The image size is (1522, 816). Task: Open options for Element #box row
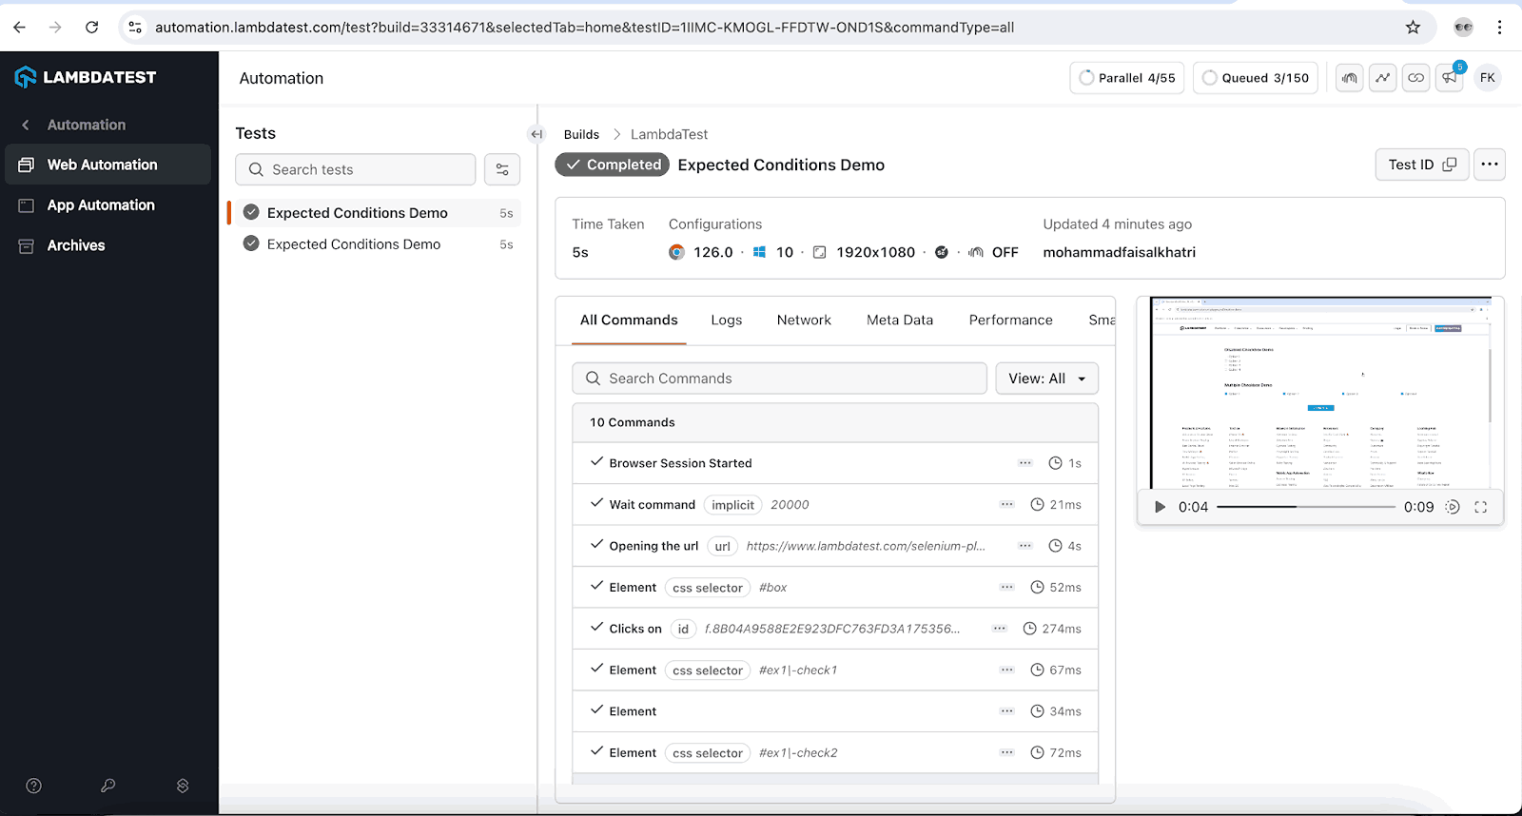point(1007,588)
